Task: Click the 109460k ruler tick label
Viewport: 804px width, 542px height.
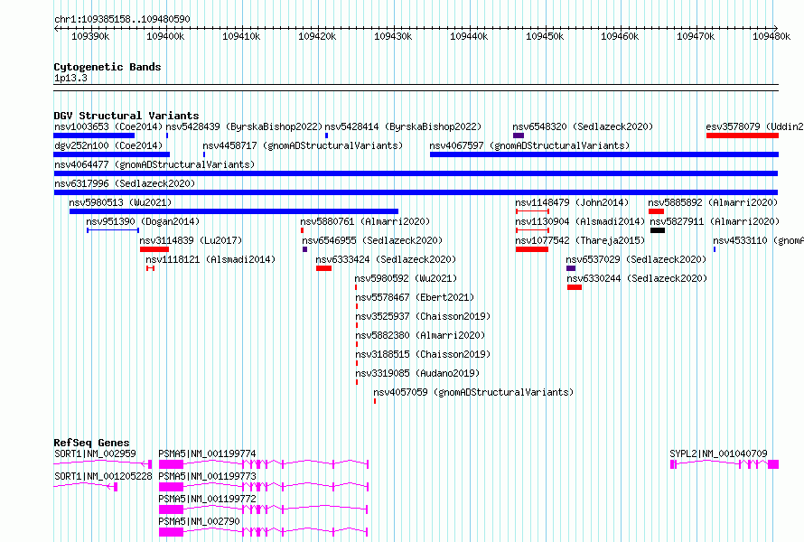Action: coord(620,36)
